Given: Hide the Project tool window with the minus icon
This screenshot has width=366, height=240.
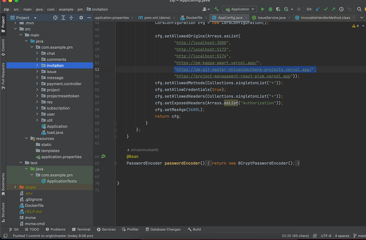Looking at the screenshot, I should 89,18.
